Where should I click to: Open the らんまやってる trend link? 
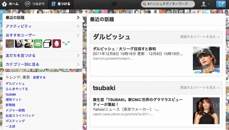click(x=17, y=89)
